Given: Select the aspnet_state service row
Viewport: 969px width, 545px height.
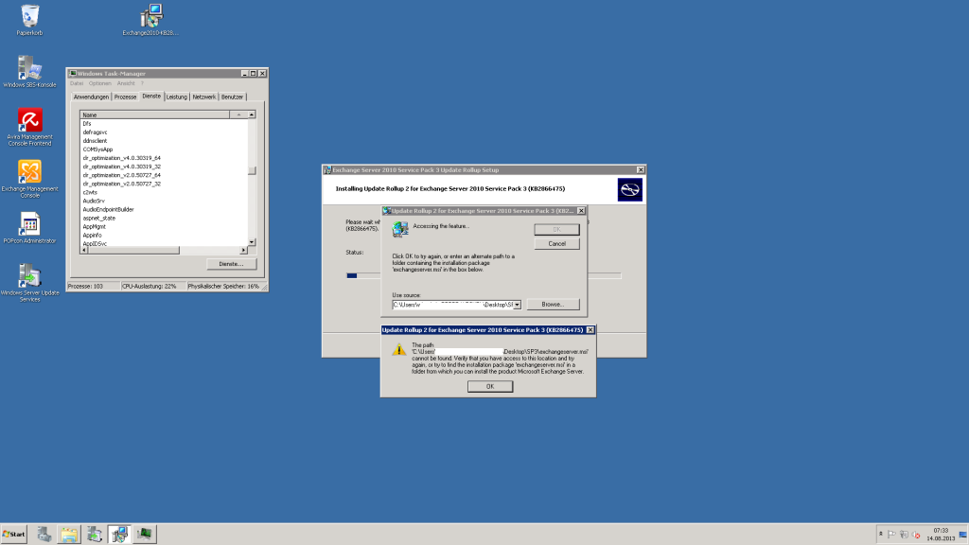Looking at the screenshot, I should coord(164,219).
